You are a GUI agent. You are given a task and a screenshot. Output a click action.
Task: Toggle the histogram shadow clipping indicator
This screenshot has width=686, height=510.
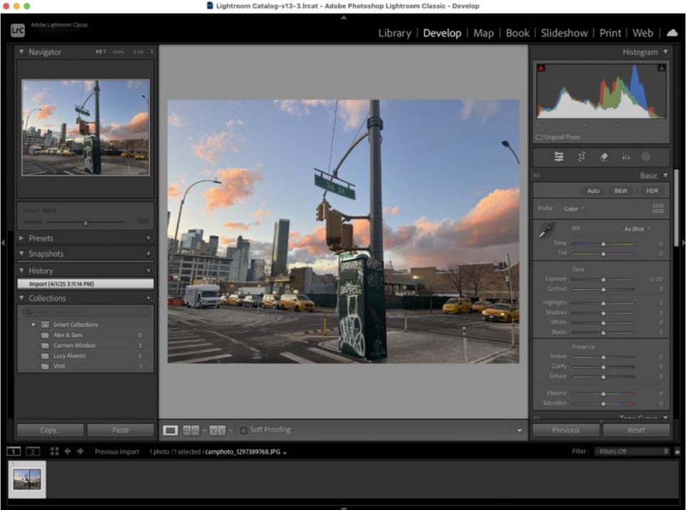coord(541,68)
